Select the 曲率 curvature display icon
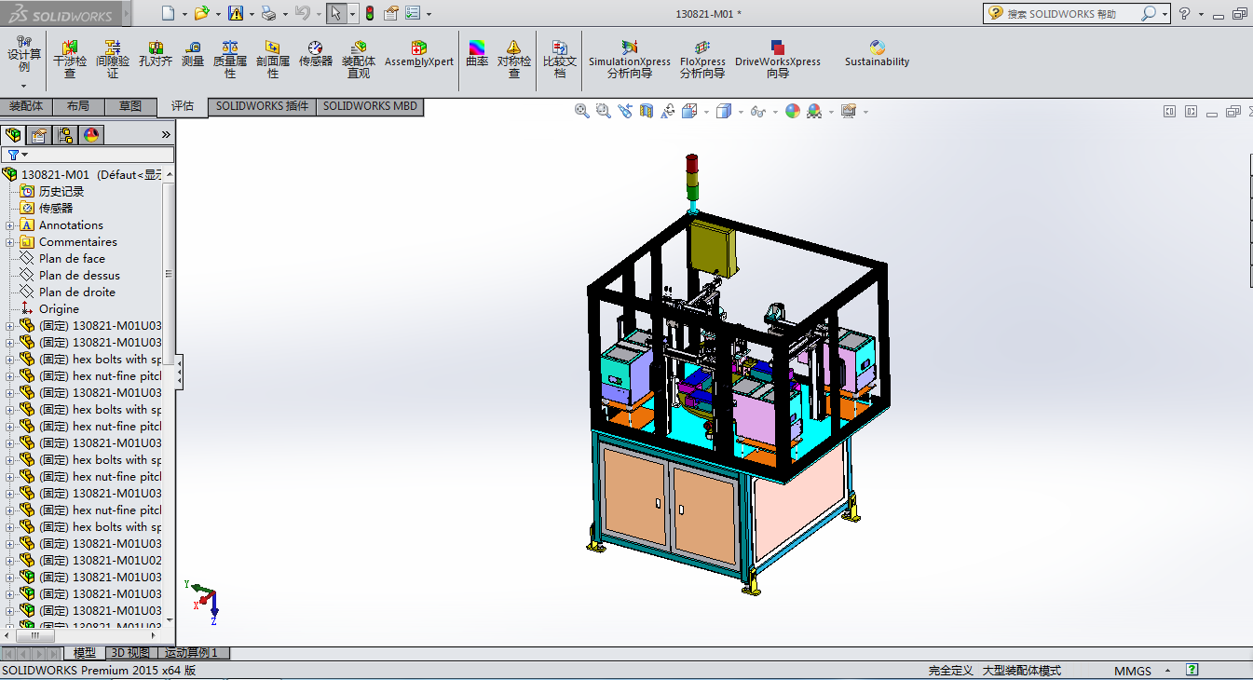This screenshot has width=1253, height=680. (x=477, y=54)
